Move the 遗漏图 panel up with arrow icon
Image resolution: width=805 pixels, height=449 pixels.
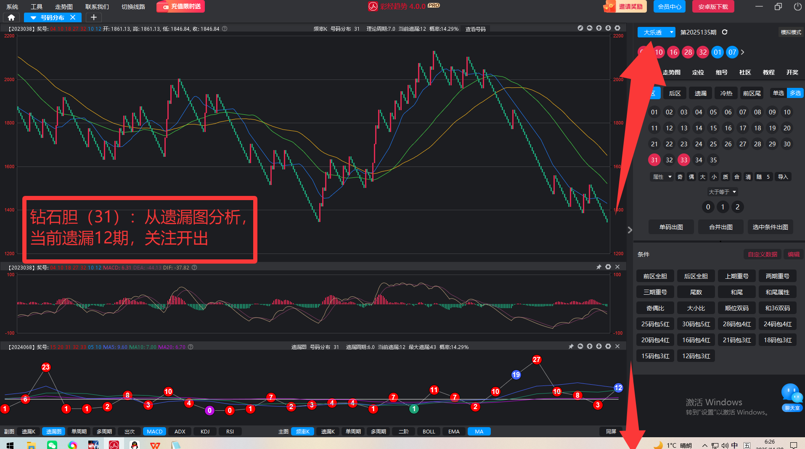point(590,346)
